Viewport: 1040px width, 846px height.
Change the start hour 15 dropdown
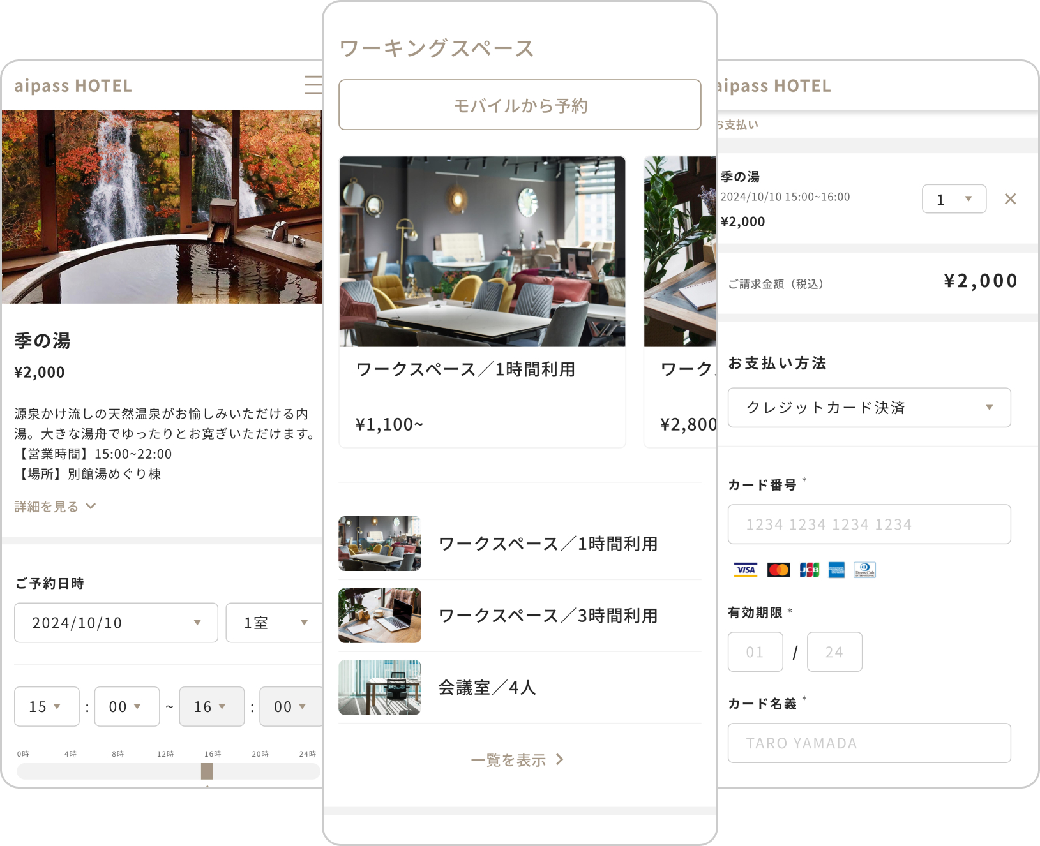click(47, 707)
